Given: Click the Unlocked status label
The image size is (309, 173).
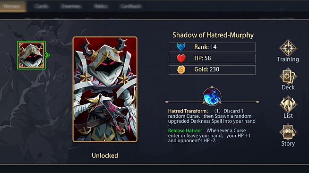Looking at the screenshot, I should pos(105,156).
